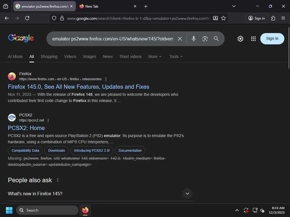
Task: Open tracking protection shield icon
Action: [54, 18]
